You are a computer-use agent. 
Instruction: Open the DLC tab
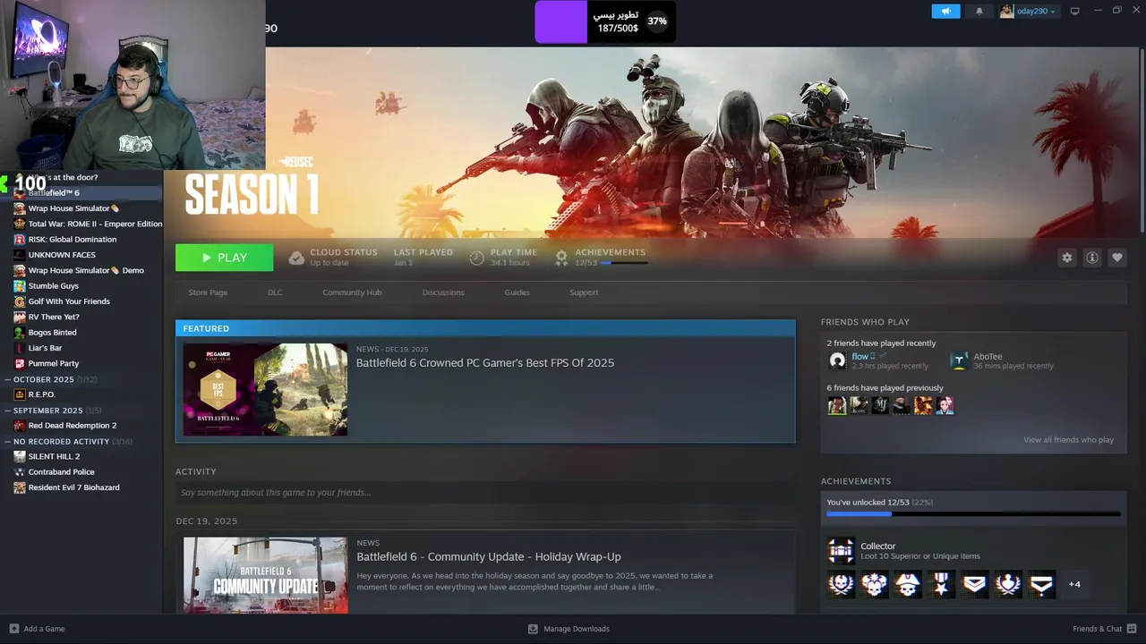(x=275, y=292)
